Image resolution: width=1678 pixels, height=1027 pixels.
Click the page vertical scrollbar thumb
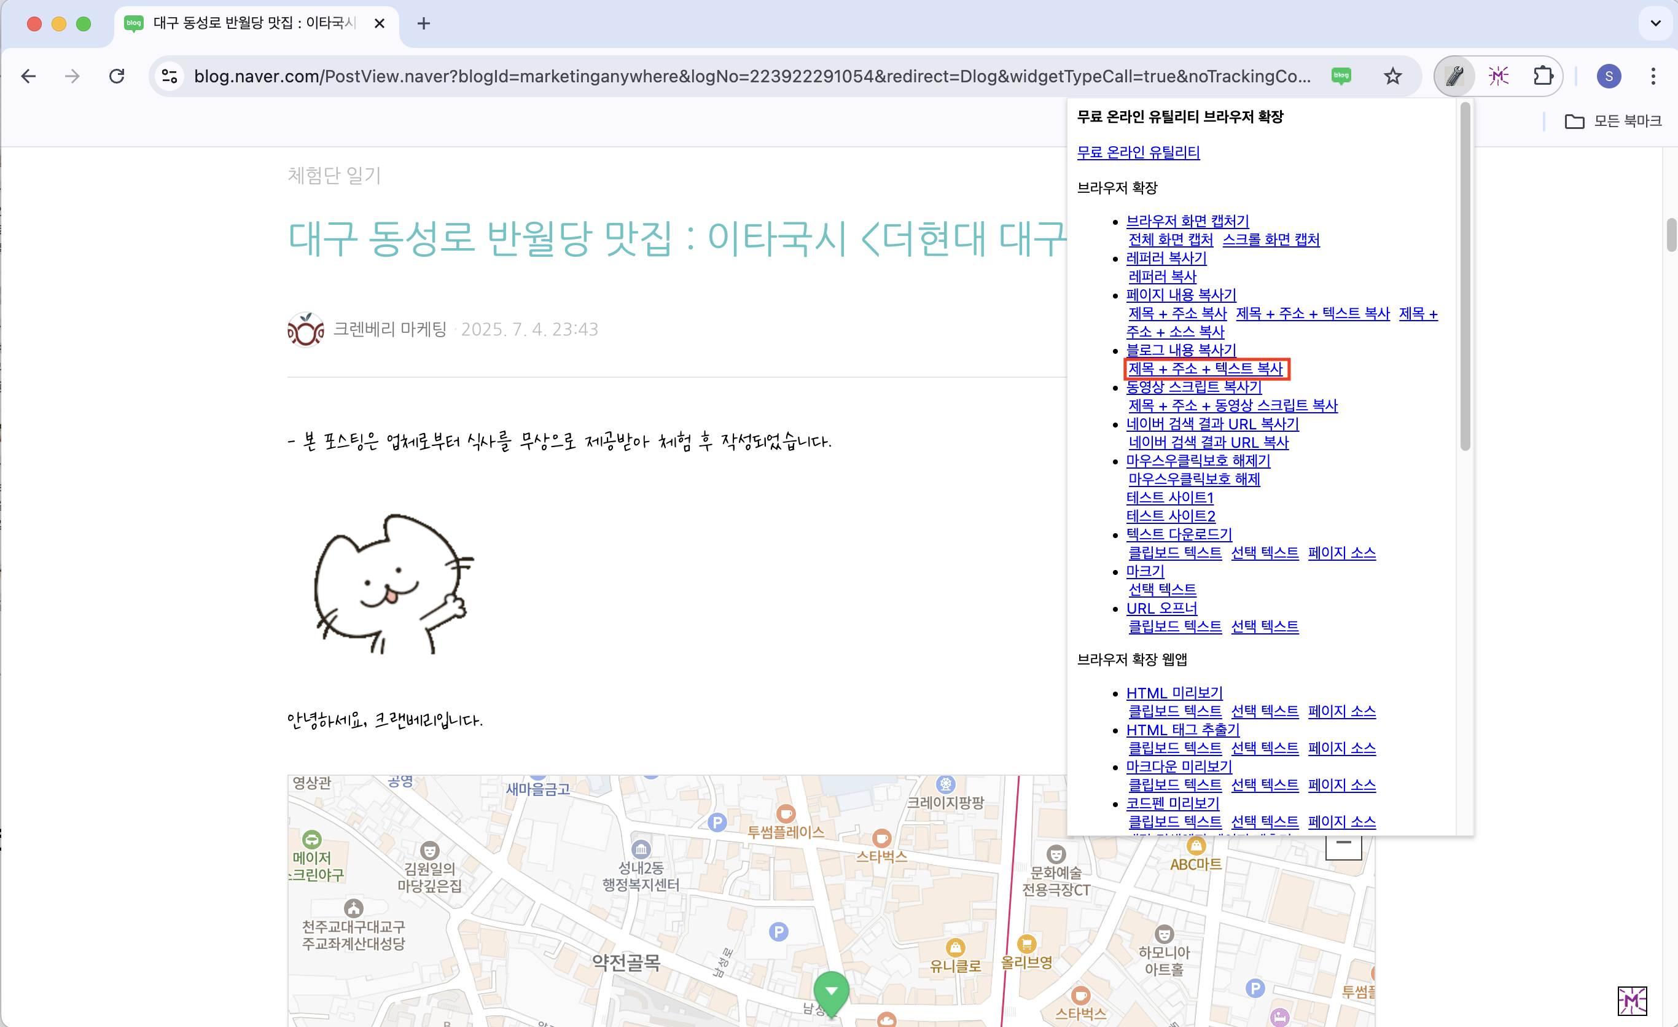(x=1671, y=235)
